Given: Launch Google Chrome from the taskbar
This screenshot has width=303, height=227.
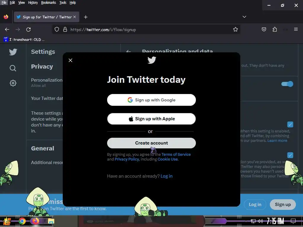Looking at the screenshot, I should (22, 221).
